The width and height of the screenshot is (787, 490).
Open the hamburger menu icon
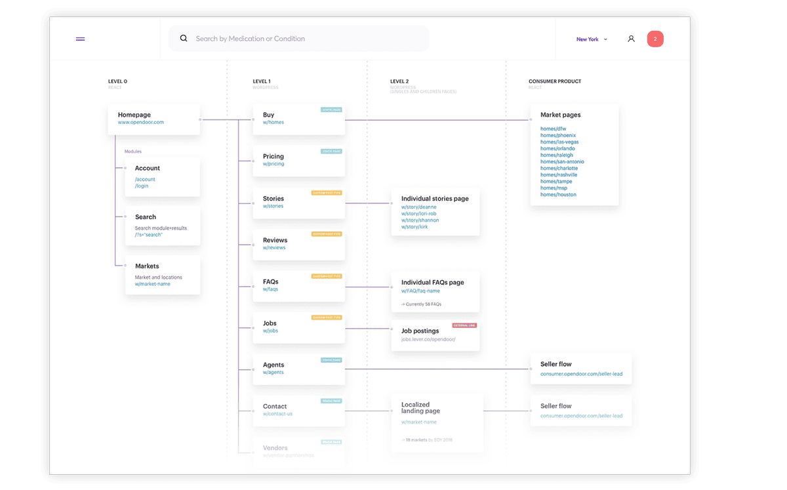[x=80, y=39]
